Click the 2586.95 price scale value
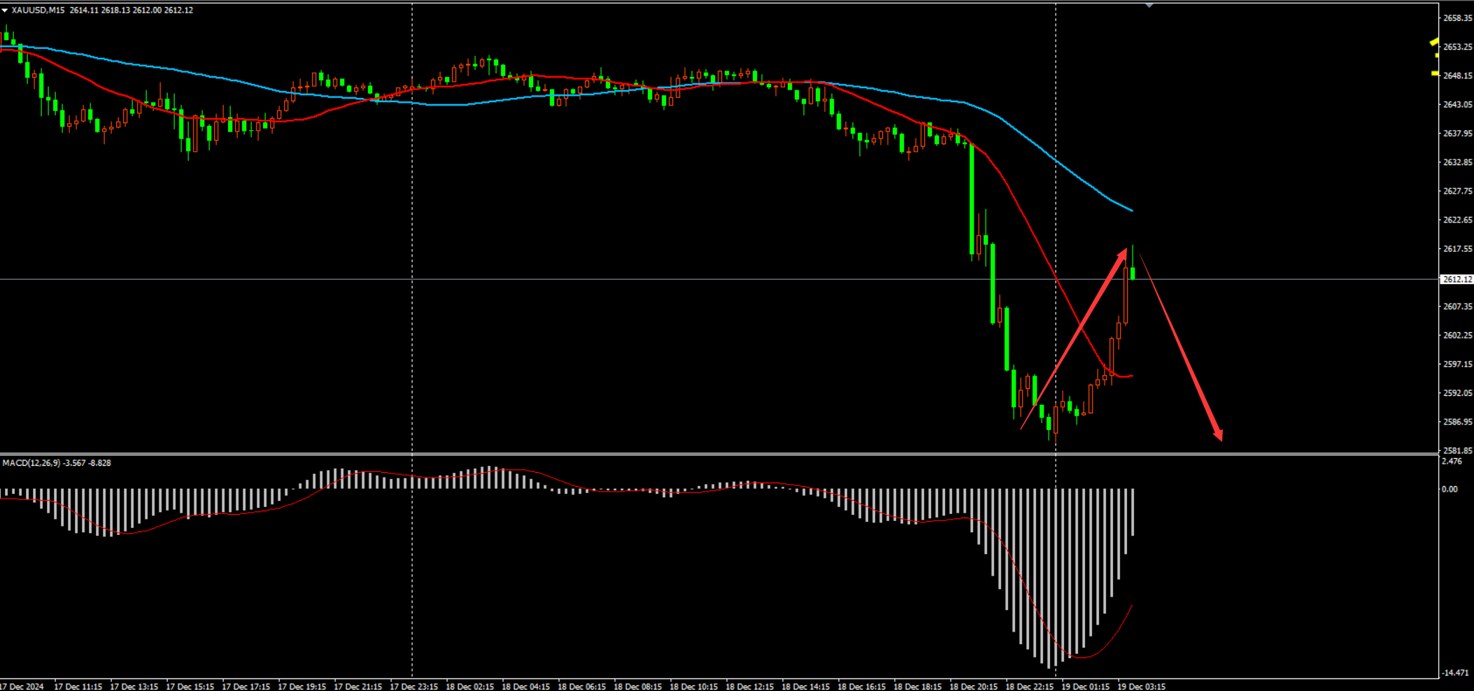 [1458, 422]
